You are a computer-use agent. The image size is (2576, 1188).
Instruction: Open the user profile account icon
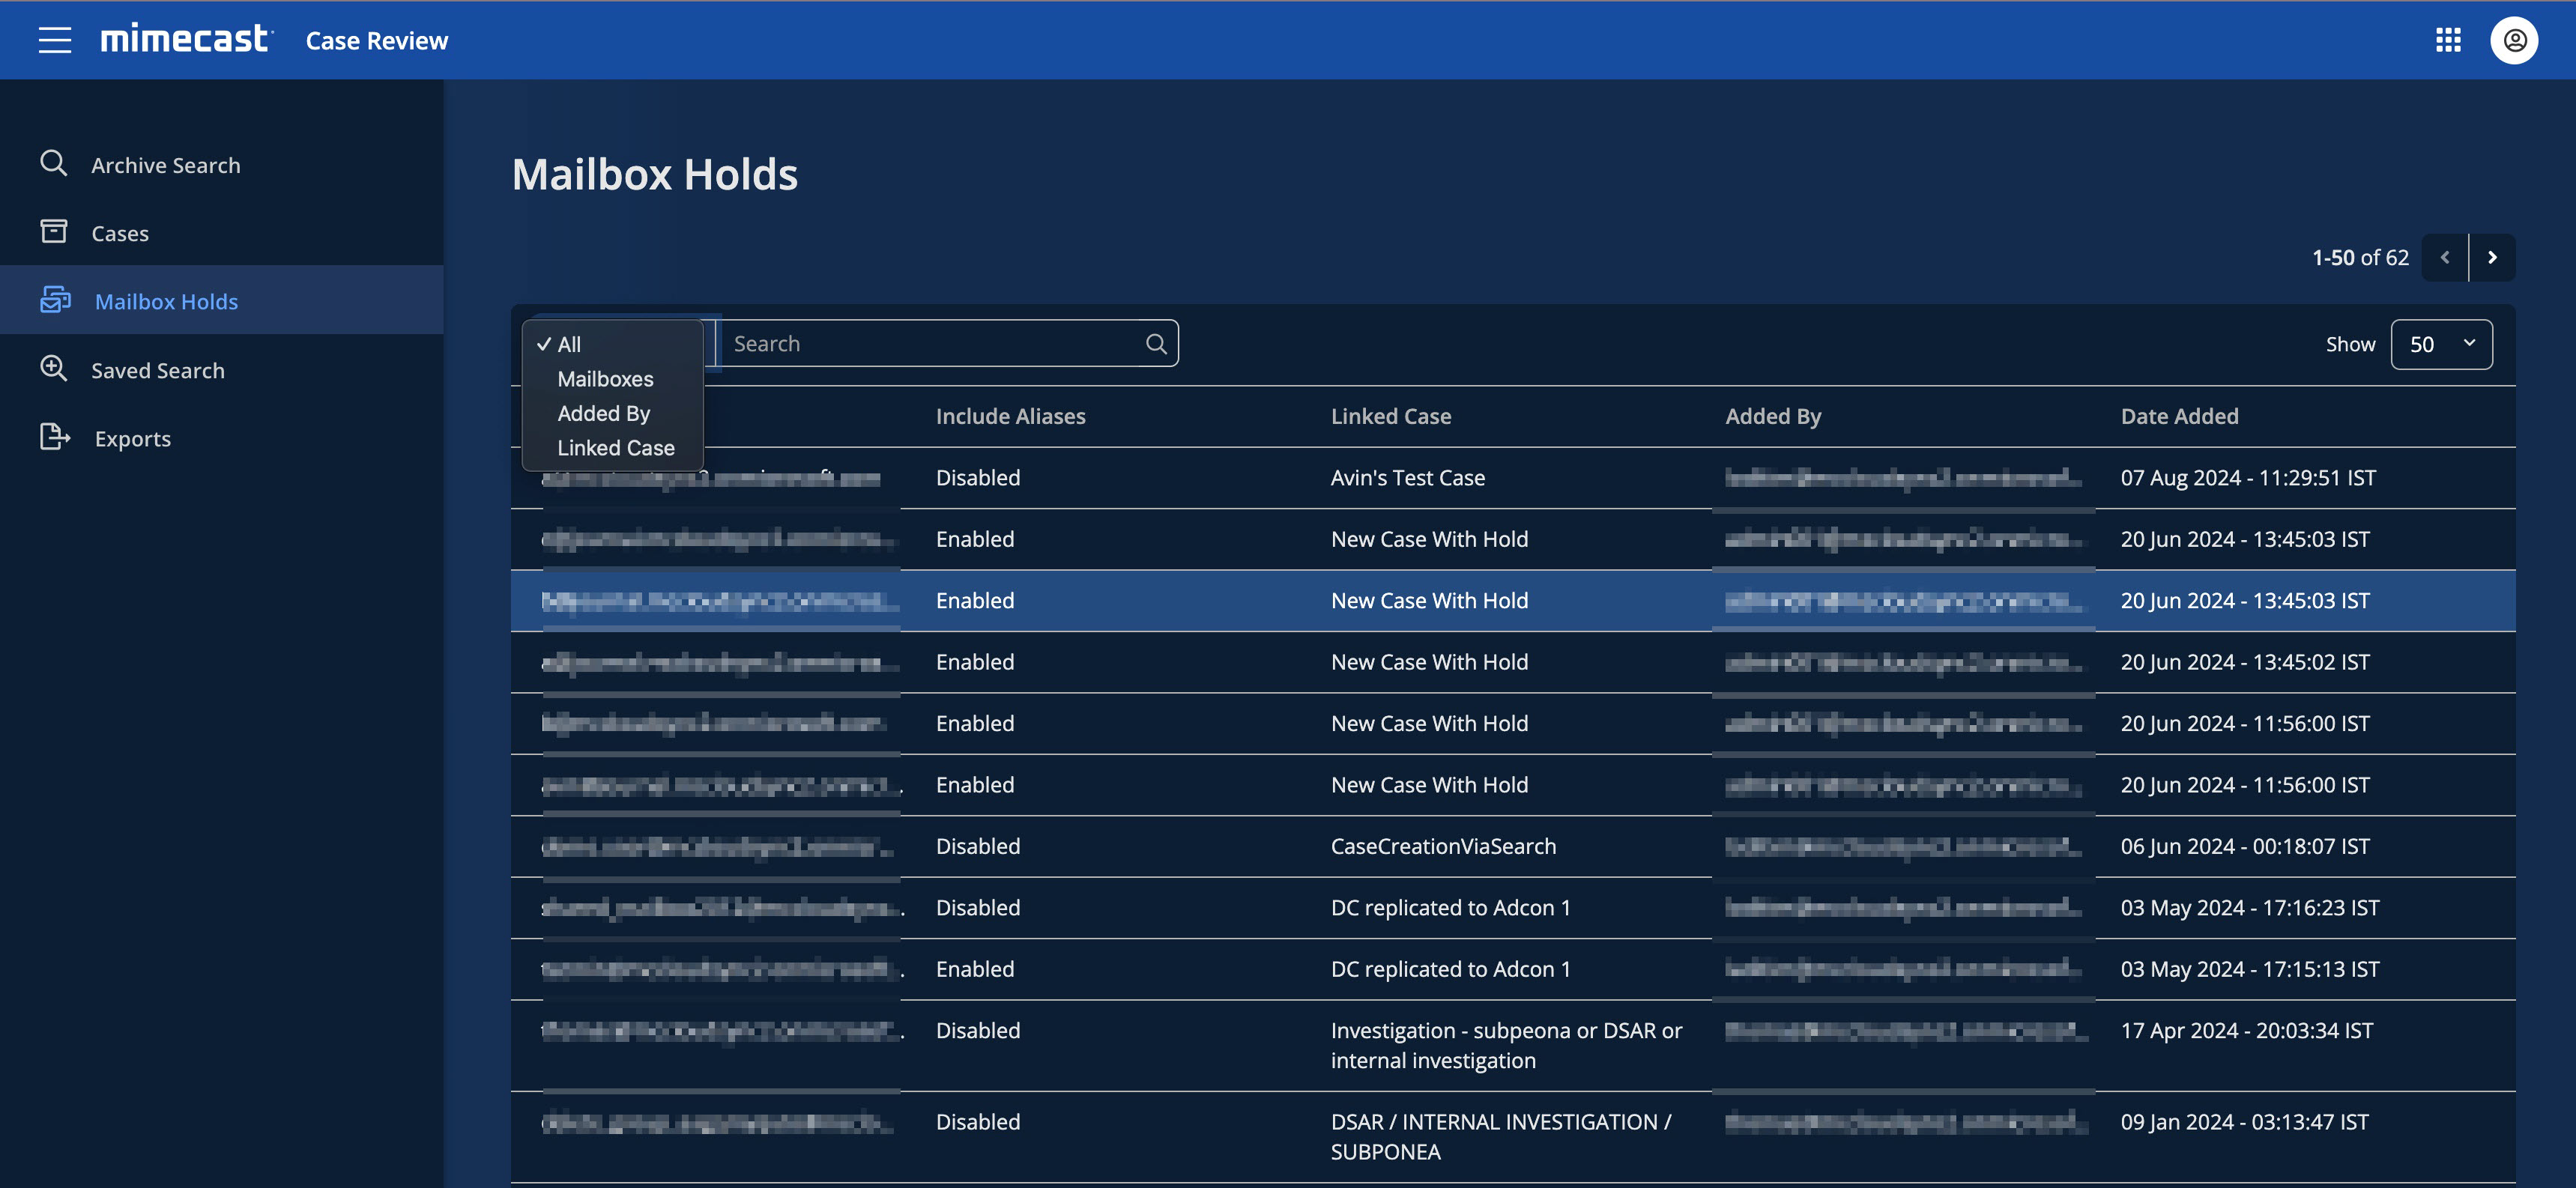tap(2514, 40)
